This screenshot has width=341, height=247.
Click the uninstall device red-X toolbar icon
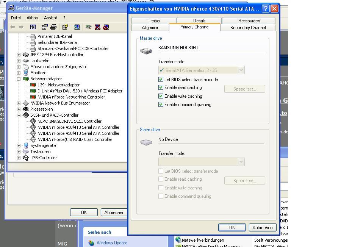point(97,27)
